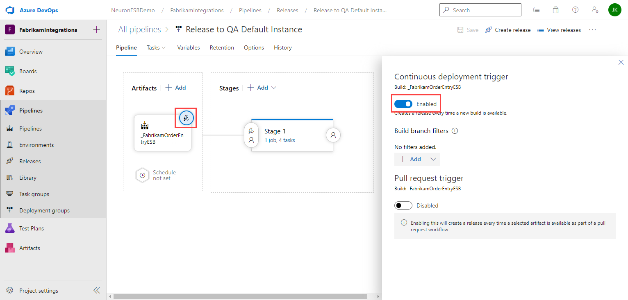Click the Build branch filters info icon
Screen dimensions: 628x300
point(455,131)
